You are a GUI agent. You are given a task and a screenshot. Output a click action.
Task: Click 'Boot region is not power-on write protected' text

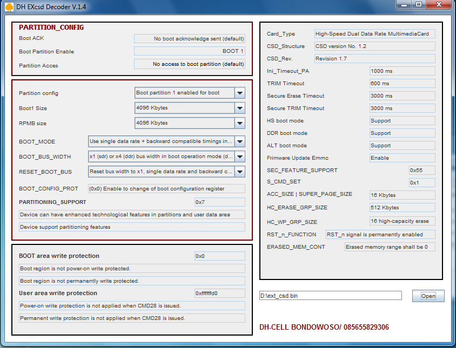75,269
